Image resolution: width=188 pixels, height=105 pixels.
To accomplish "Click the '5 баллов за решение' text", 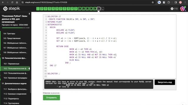I will point(51,93).
